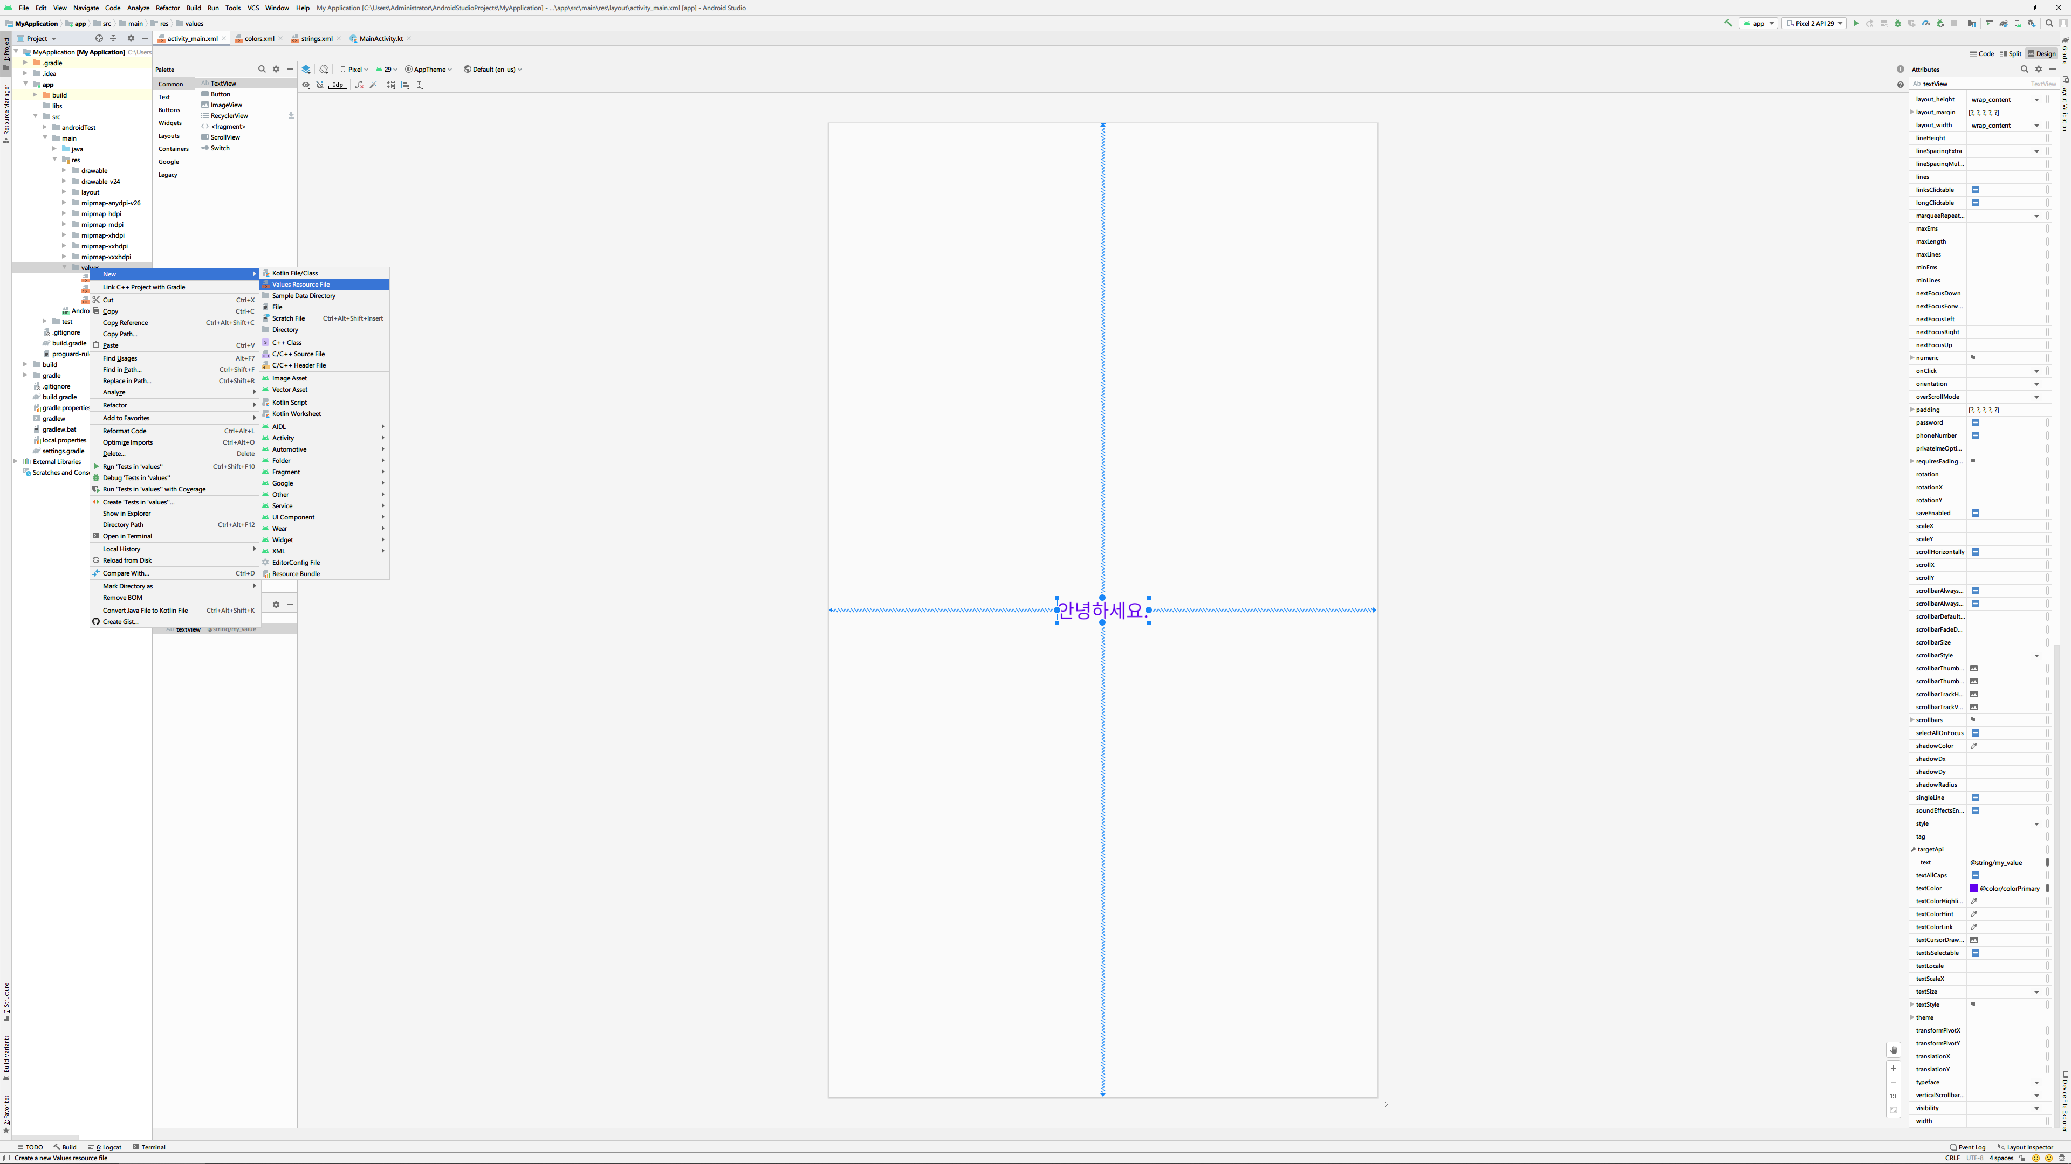The width and height of the screenshot is (2071, 1164).
Task: Click the green Run app button
Action: pyautogui.click(x=1855, y=24)
